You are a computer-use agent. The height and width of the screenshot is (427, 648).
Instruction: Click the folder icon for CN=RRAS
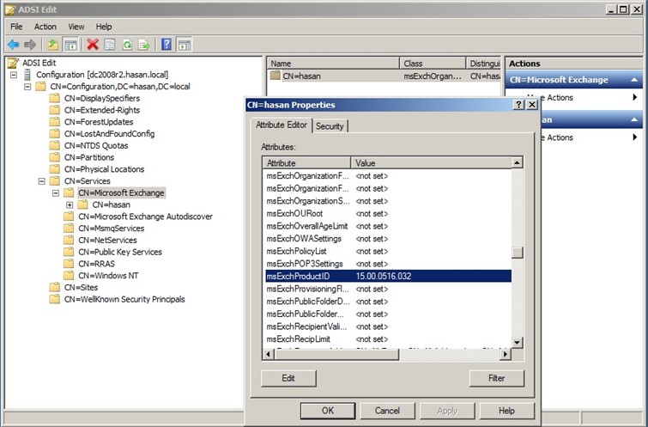[x=69, y=264]
